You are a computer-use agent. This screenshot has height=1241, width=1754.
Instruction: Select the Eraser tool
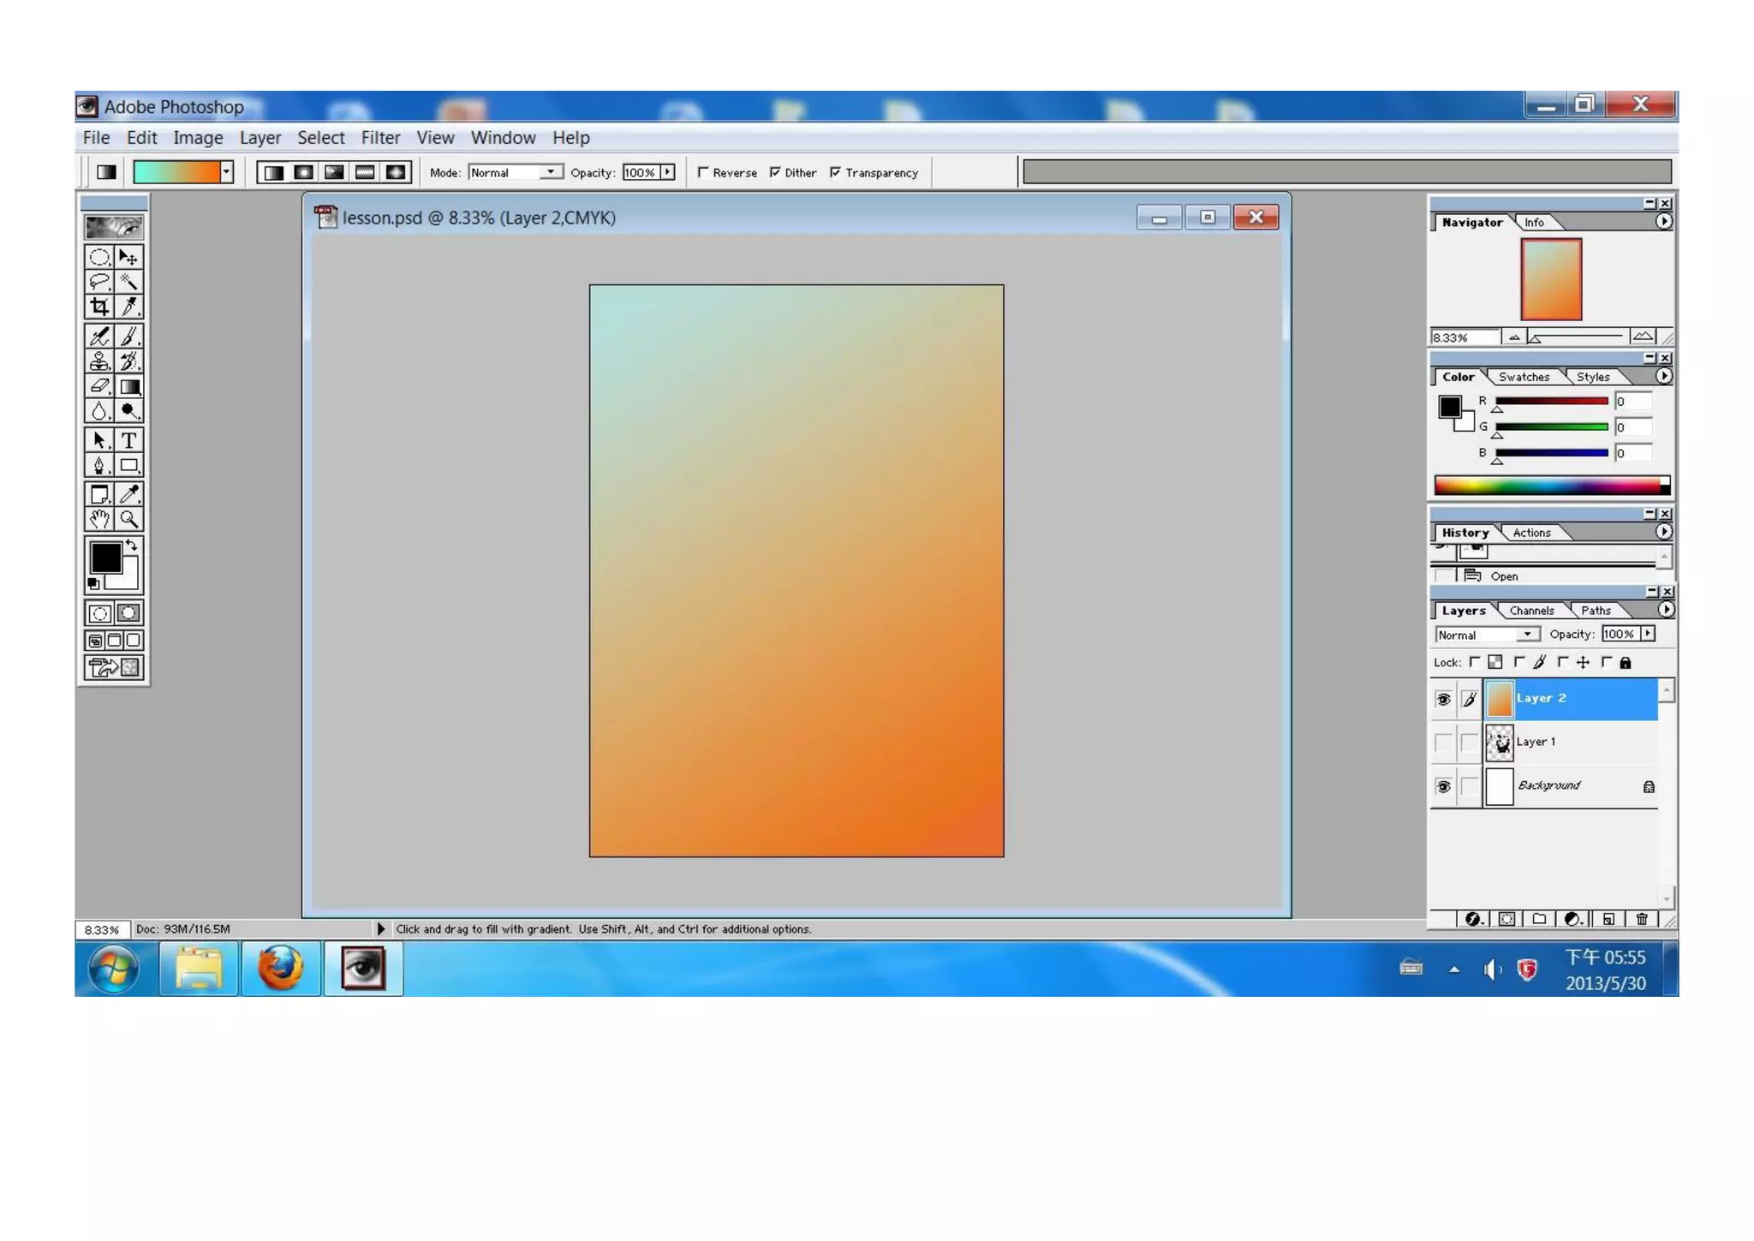pos(99,386)
